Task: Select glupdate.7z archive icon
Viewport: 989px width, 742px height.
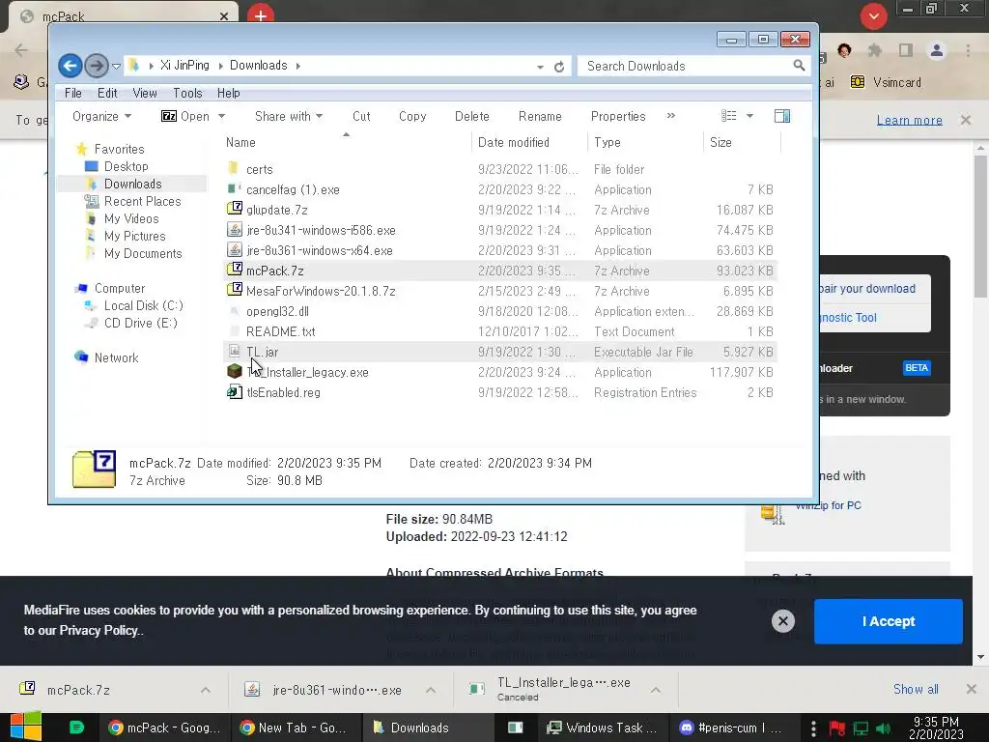Action: pos(235,209)
